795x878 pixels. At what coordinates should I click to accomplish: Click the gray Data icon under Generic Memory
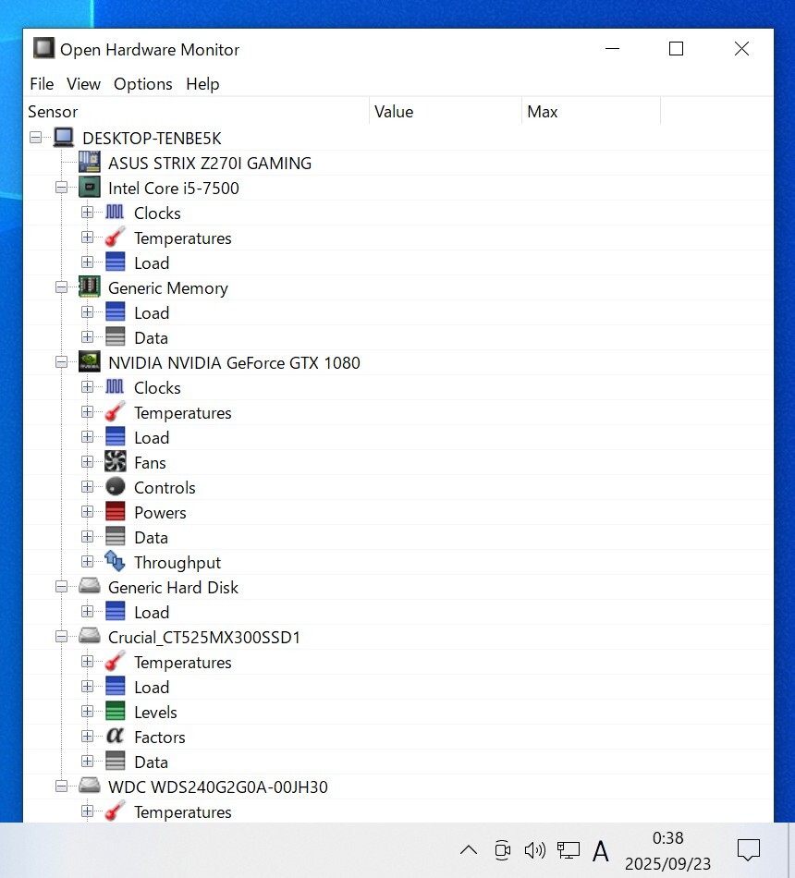tap(115, 337)
